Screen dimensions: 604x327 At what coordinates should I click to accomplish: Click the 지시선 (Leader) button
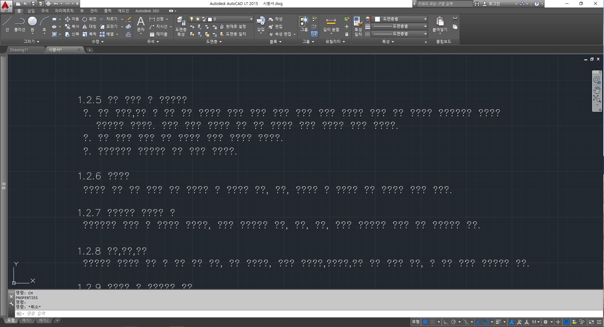(x=159, y=27)
